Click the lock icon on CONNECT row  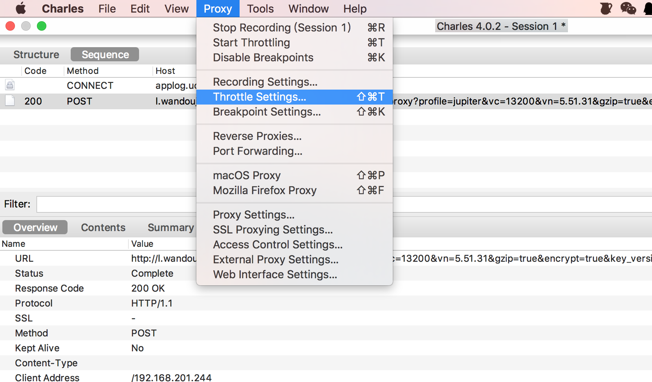click(x=10, y=85)
